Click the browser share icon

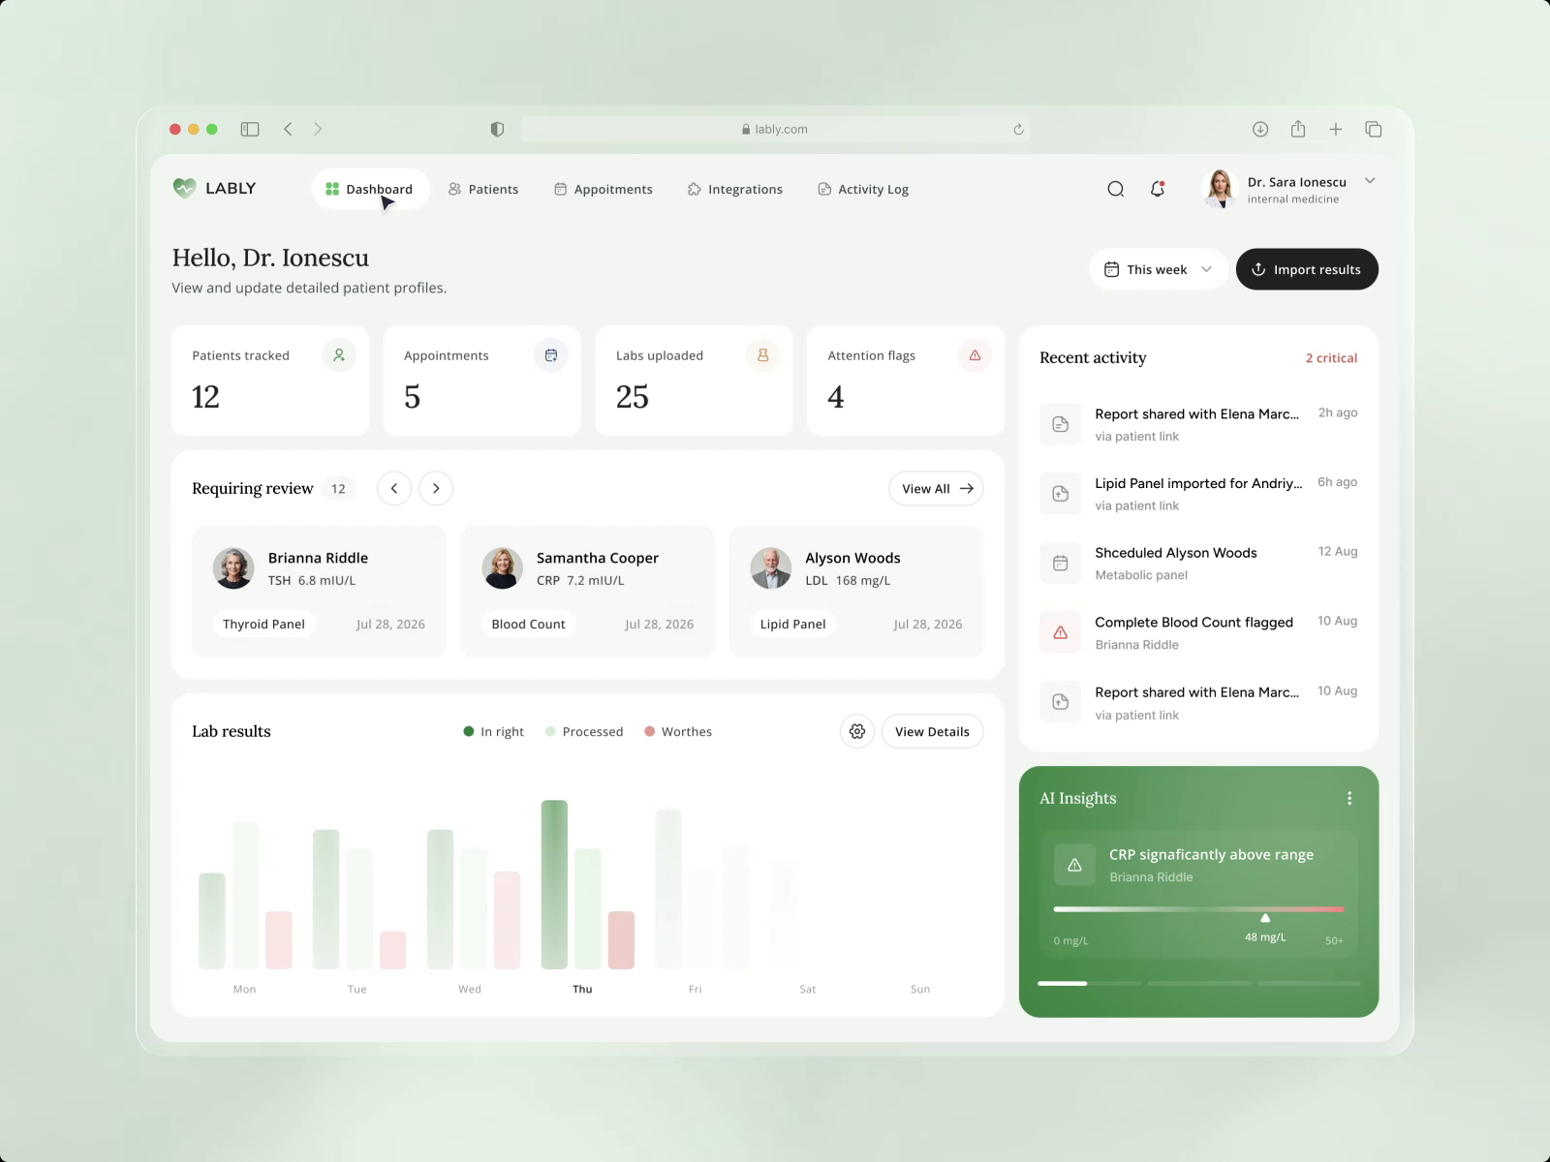pyautogui.click(x=1298, y=129)
